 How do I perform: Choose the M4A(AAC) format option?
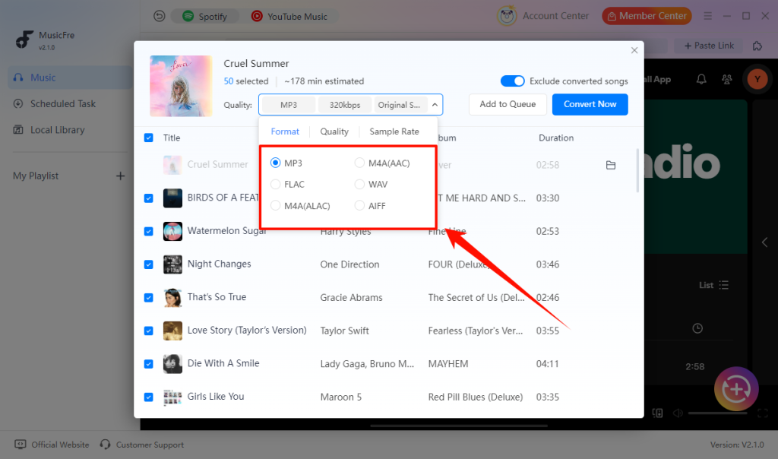coord(383,163)
